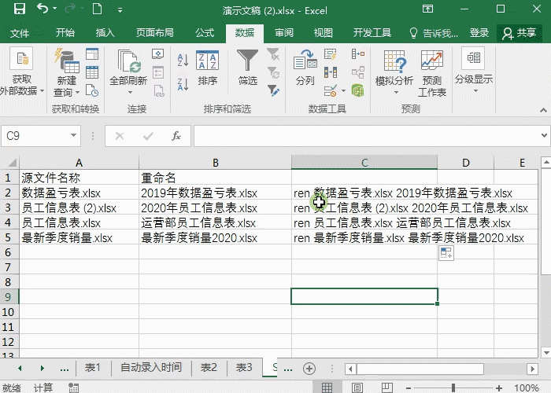Open Ribbon Display Options icon
This screenshot has height=393, width=551.
pos(427,9)
